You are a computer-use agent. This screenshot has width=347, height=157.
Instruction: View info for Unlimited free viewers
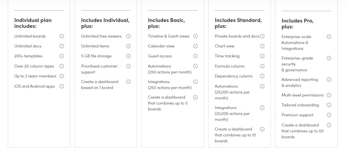pos(128,36)
